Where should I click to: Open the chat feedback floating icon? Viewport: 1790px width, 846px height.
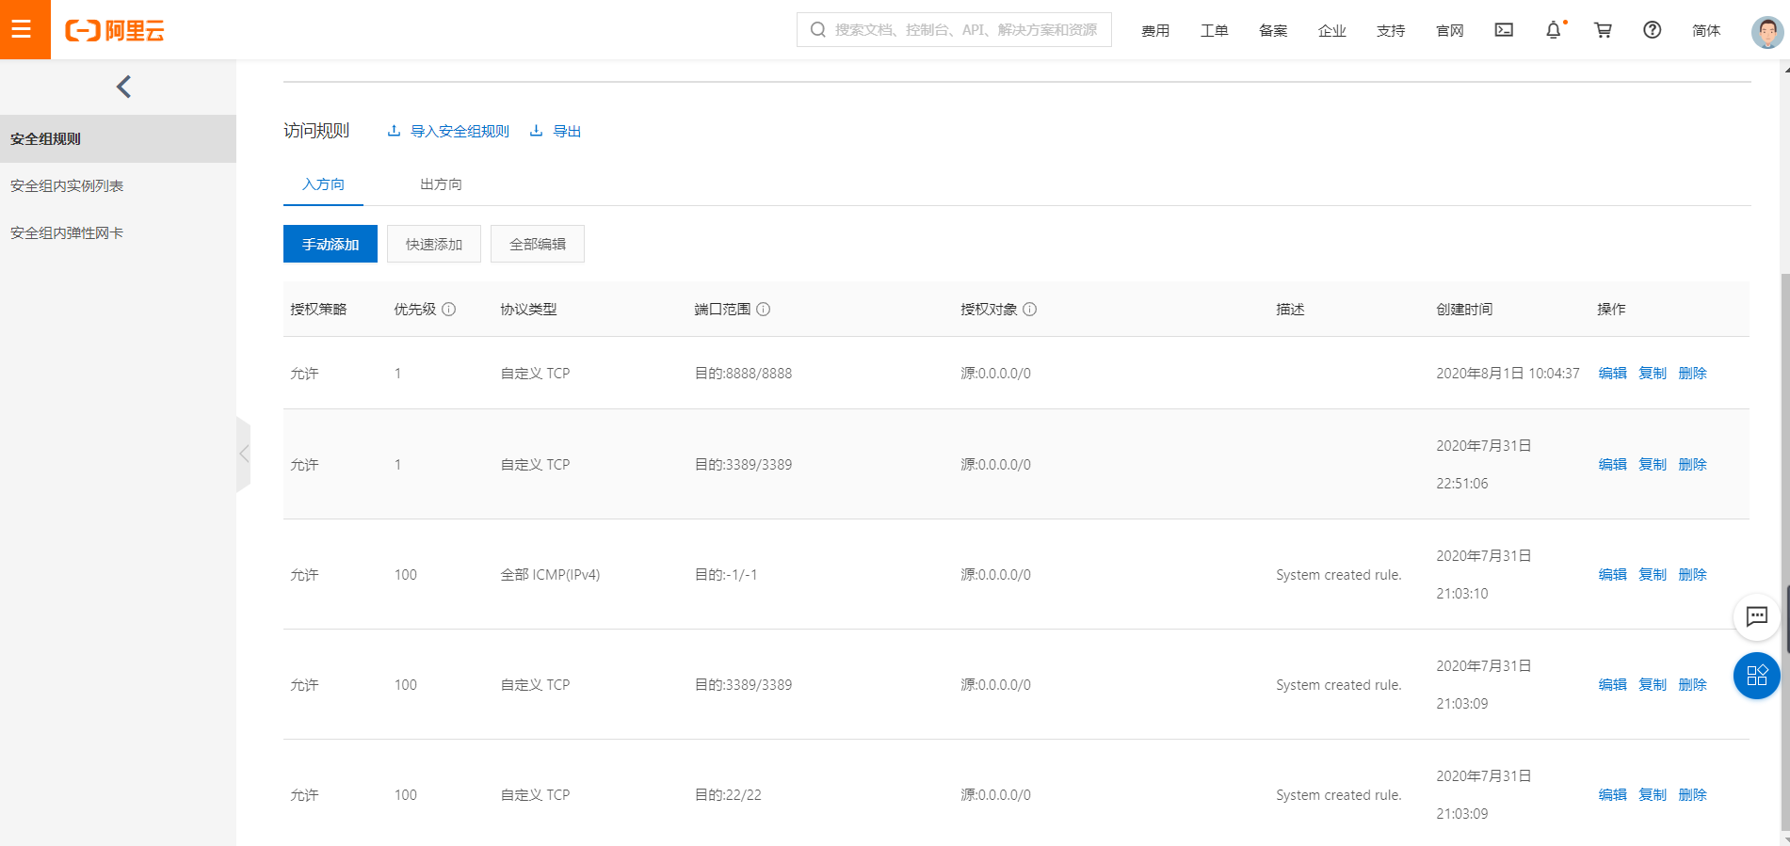pyautogui.click(x=1756, y=616)
